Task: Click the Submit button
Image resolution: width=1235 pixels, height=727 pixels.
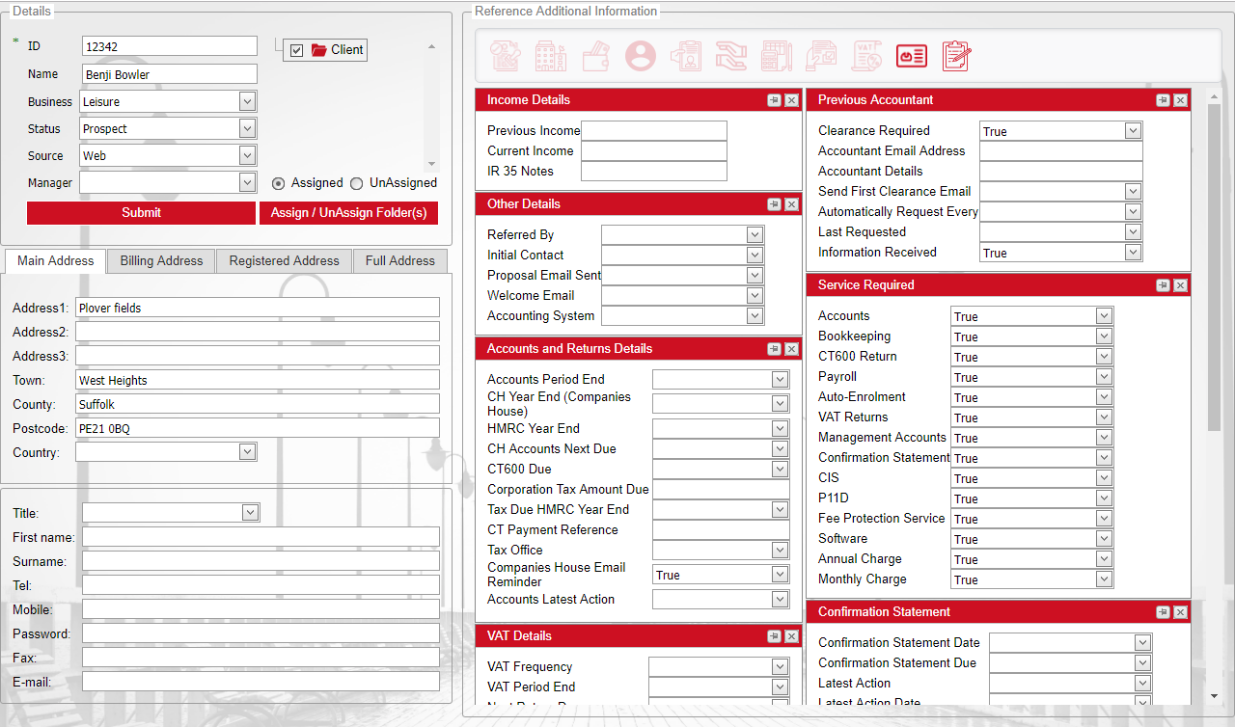Action: (141, 213)
